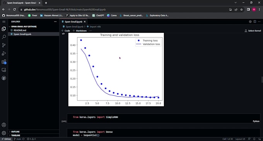Click the training and validation loss plot
Screen dimensions: 263x141
(116, 69)
